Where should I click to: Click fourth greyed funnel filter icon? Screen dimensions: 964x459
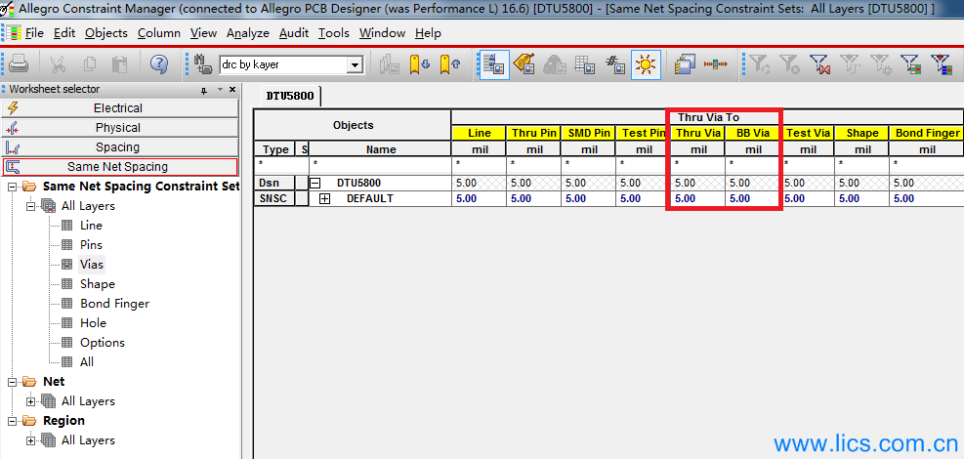[850, 63]
